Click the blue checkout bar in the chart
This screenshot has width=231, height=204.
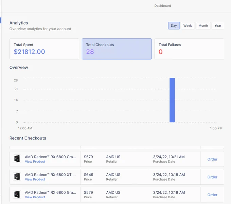point(172,100)
